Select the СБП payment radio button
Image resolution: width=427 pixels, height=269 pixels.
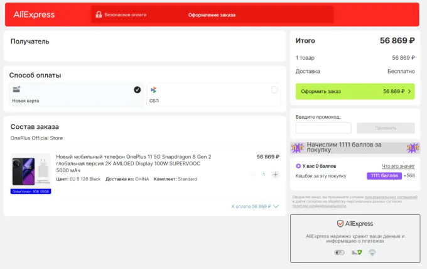pyautogui.click(x=274, y=90)
